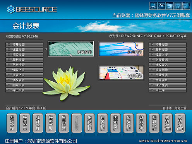Click 平衡检查 button
The width and height of the screenshot is (192, 144).
[x=24, y=65]
